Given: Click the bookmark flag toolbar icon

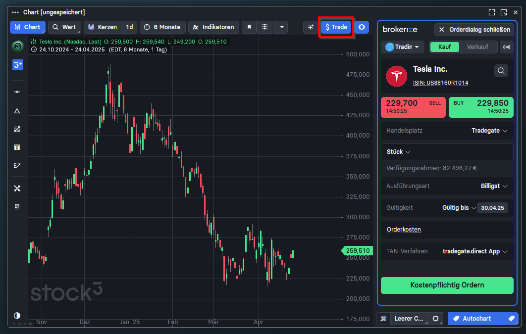Looking at the screenshot, I should pos(249,27).
